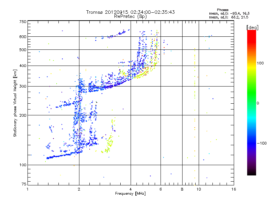275x206 pixels.
Task: Click the 'RwPretec (8p)' subtitle
Action: click(x=130, y=16)
